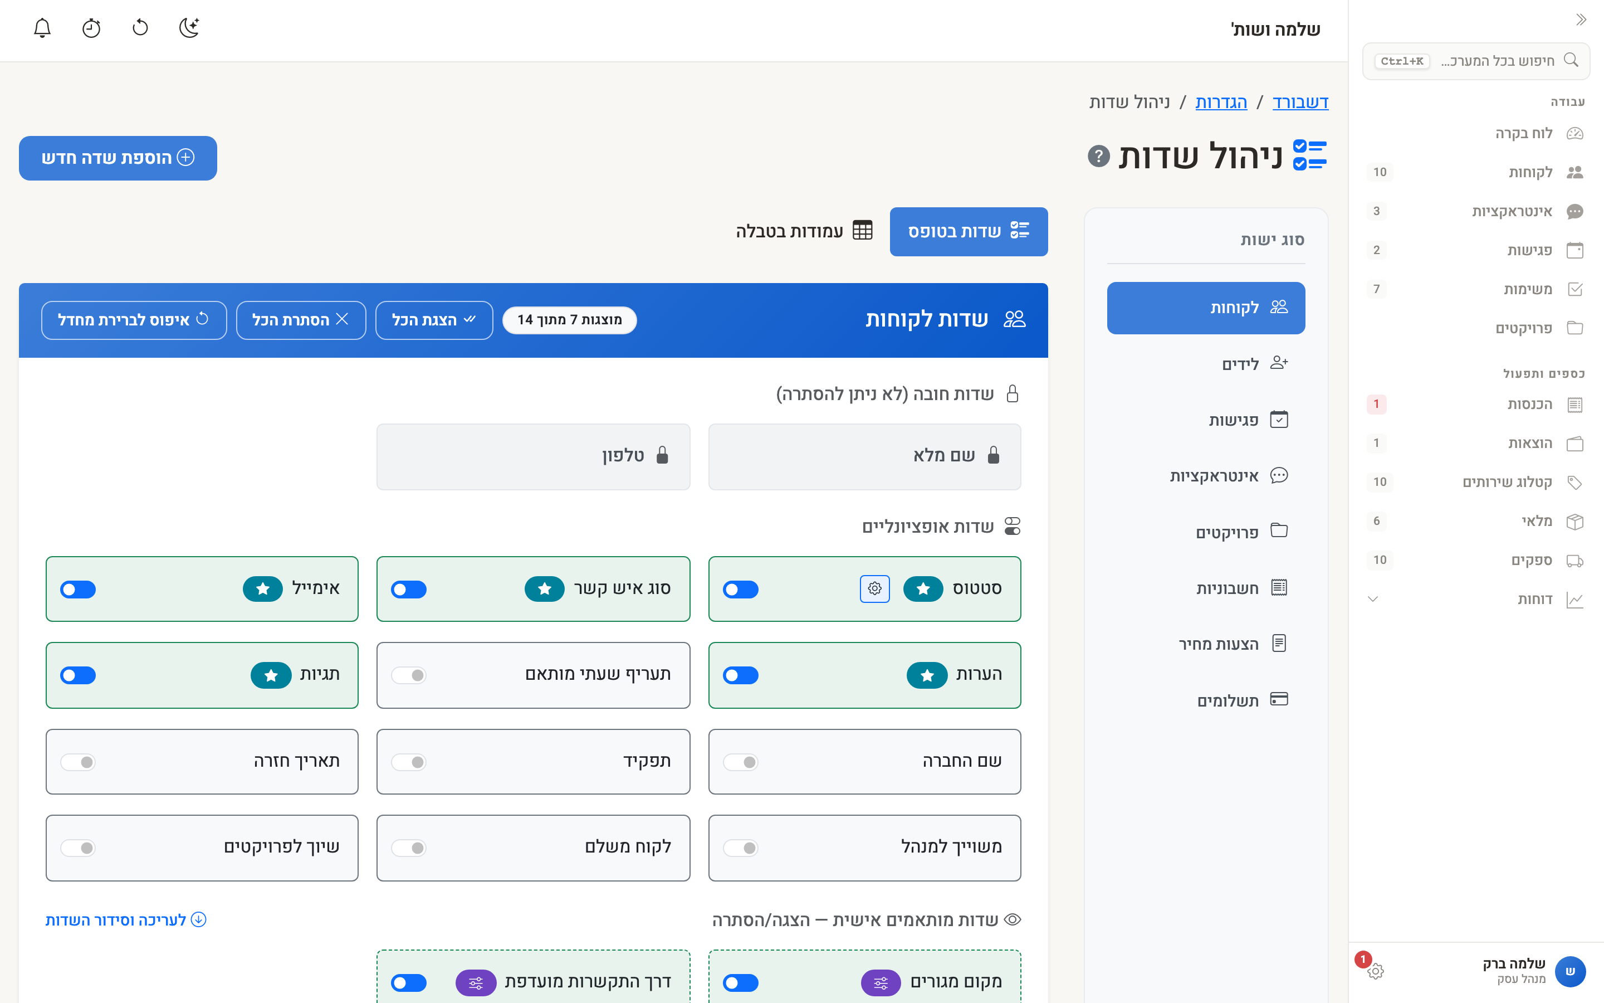Open קטלוג שירותים in sidebar

[1475, 482]
